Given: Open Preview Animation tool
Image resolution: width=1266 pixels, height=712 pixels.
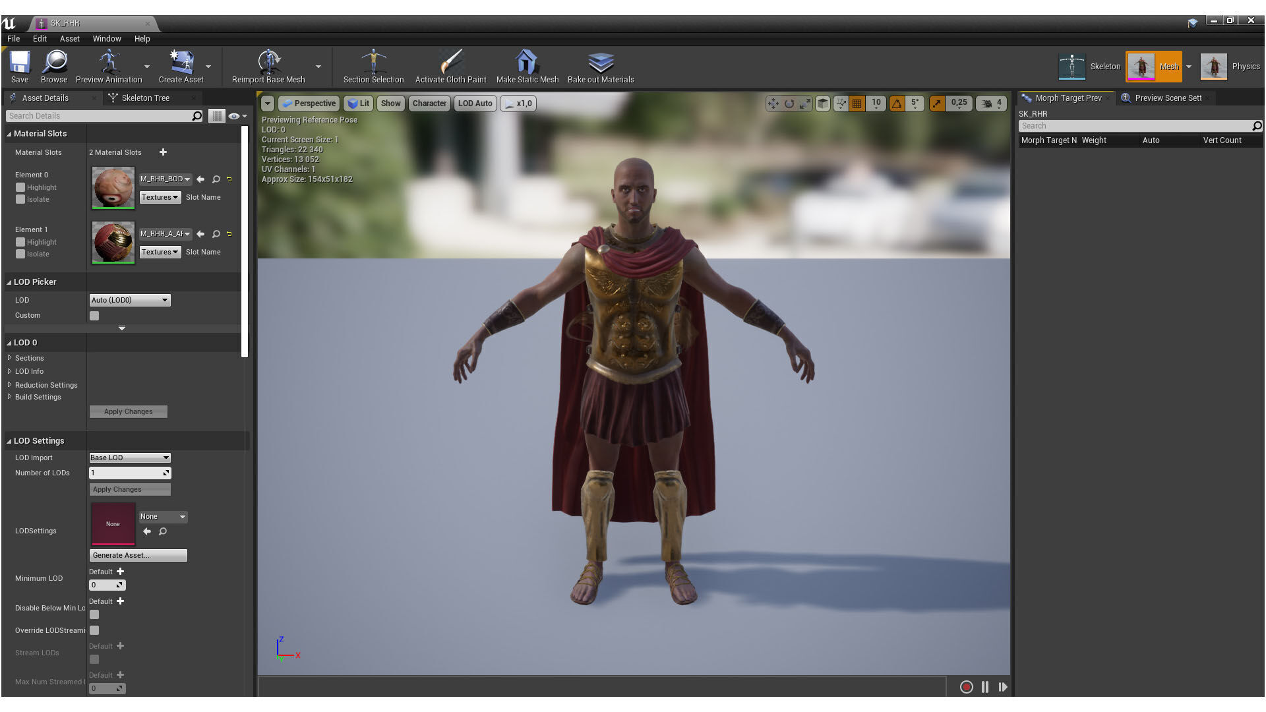Looking at the screenshot, I should pyautogui.click(x=109, y=67).
